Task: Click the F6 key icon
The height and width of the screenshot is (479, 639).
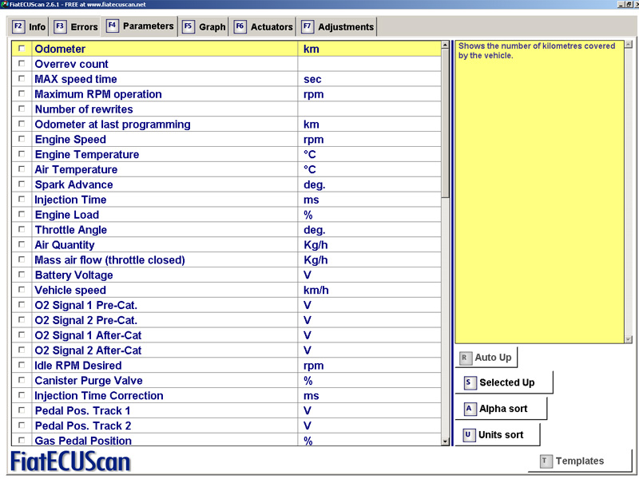Action: 240,26
